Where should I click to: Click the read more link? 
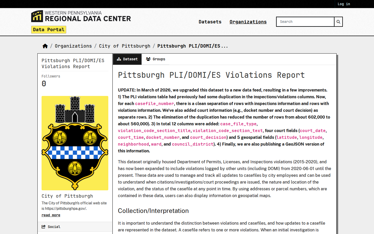point(51,215)
